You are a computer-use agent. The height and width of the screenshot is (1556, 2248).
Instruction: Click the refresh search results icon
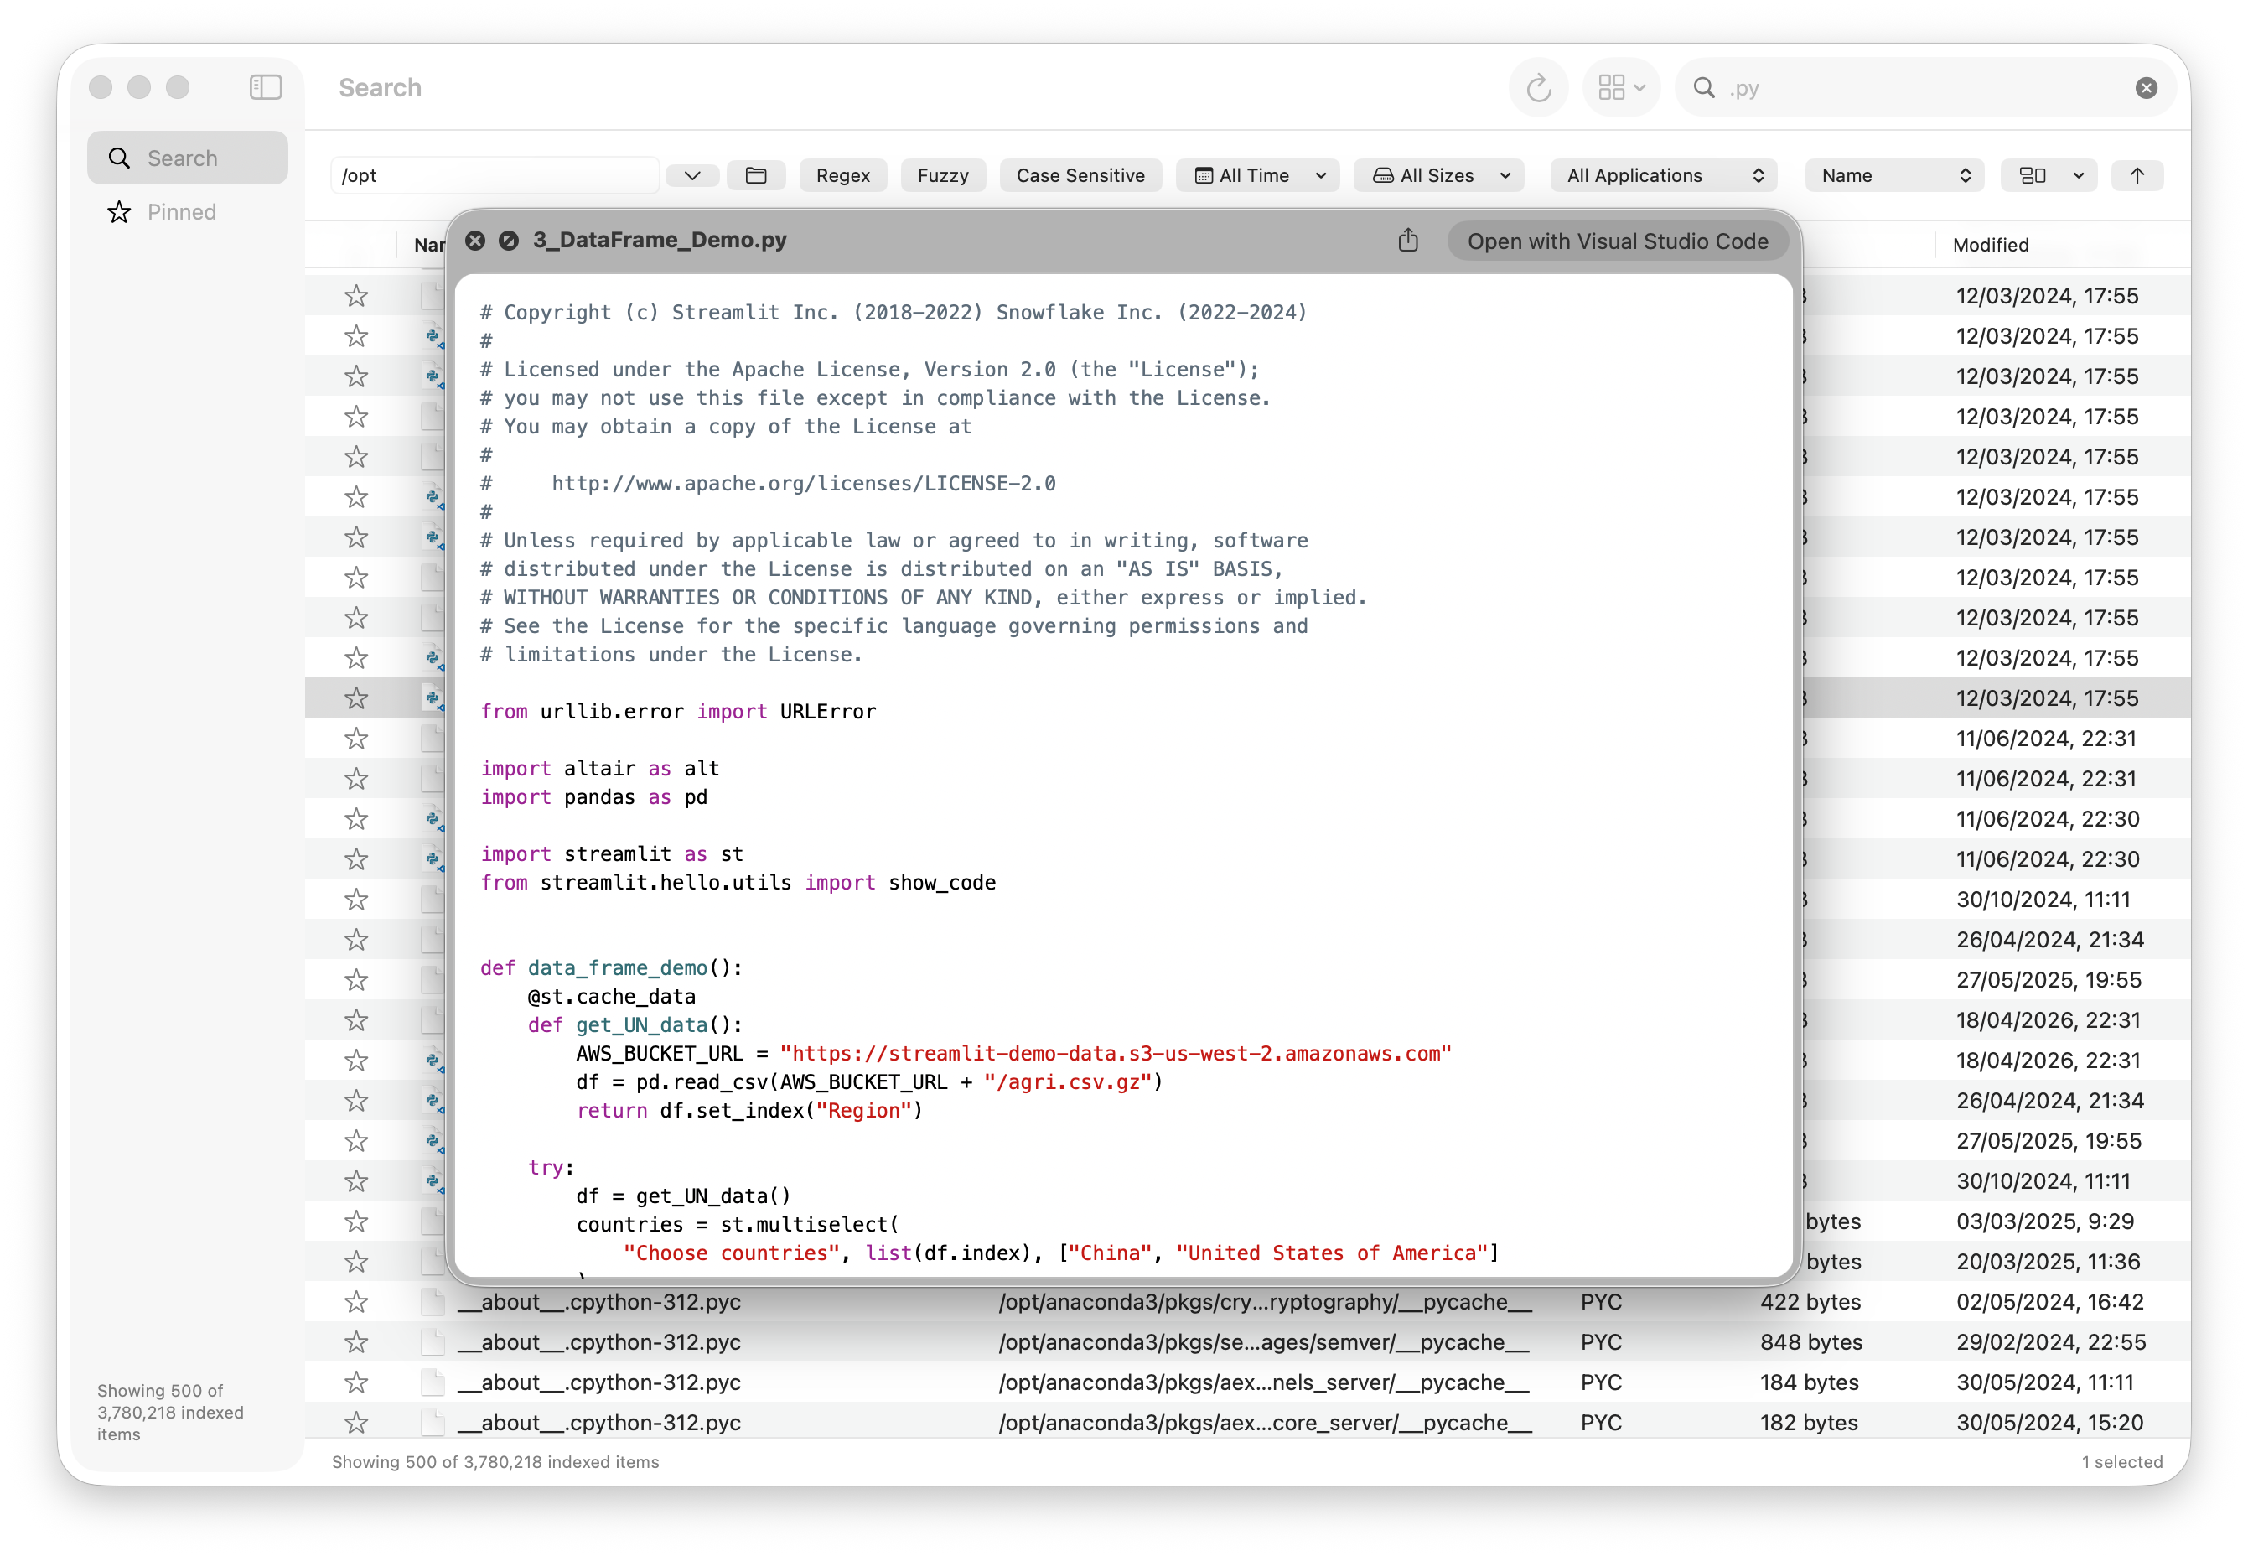[x=1538, y=88]
